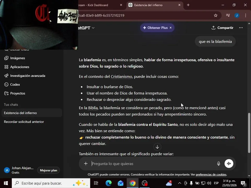The height and width of the screenshot is (188, 251).
Task: Open the Chrome three-dot menu
Action: tap(246, 15)
